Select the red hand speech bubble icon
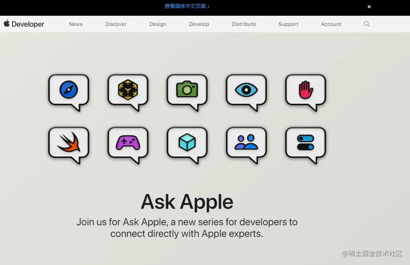 coord(305,92)
